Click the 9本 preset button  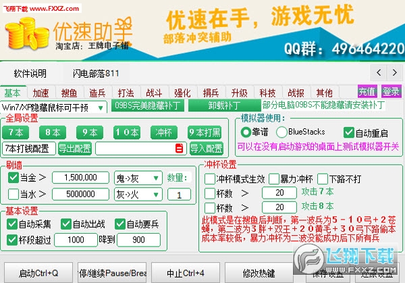point(90,132)
